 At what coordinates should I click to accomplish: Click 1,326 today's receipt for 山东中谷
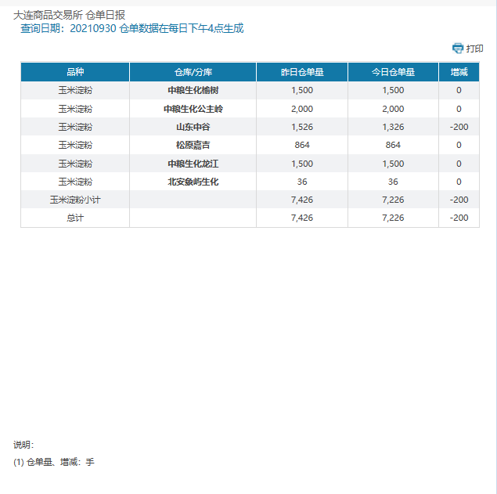pyautogui.click(x=393, y=127)
